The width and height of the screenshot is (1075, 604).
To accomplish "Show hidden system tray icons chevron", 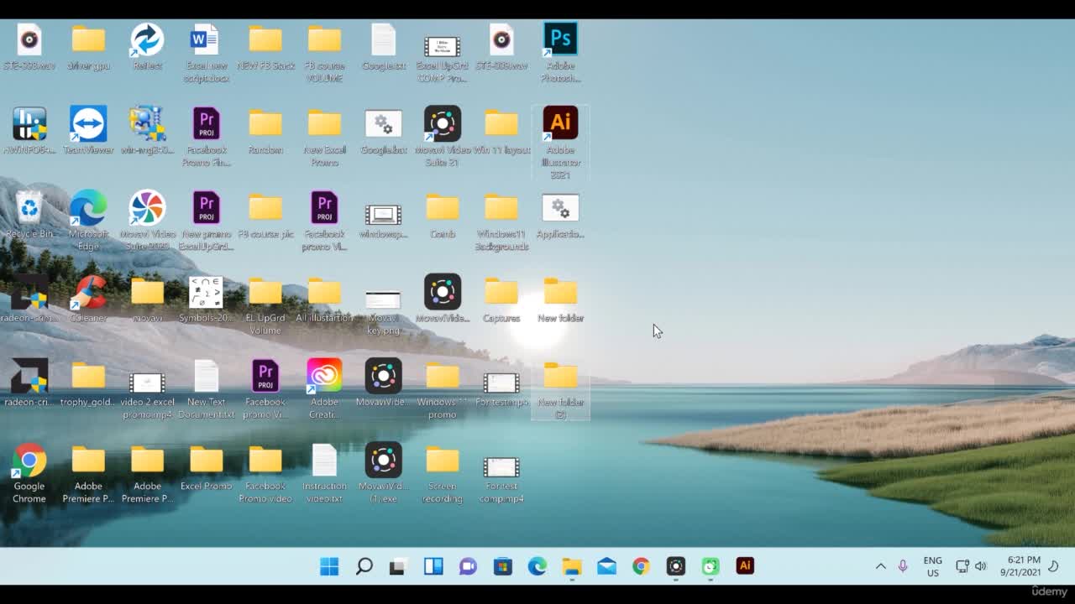I will click(x=880, y=566).
